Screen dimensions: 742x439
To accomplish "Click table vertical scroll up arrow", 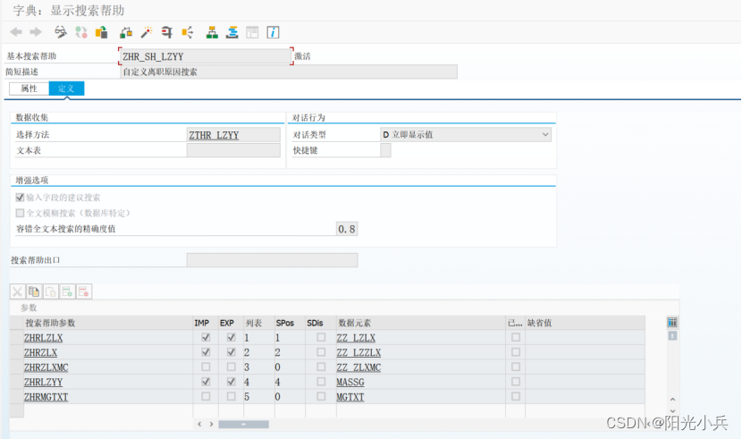I will tap(672, 400).
